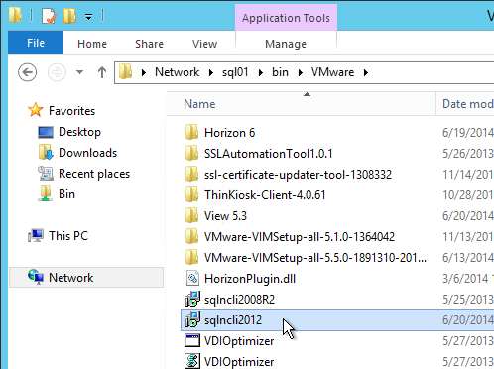
Task: Open the Manage ribbon tab
Action: [286, 44]
